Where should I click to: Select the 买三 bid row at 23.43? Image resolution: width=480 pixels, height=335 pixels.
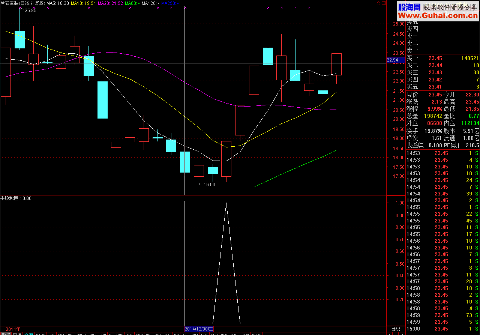(443, 72)
